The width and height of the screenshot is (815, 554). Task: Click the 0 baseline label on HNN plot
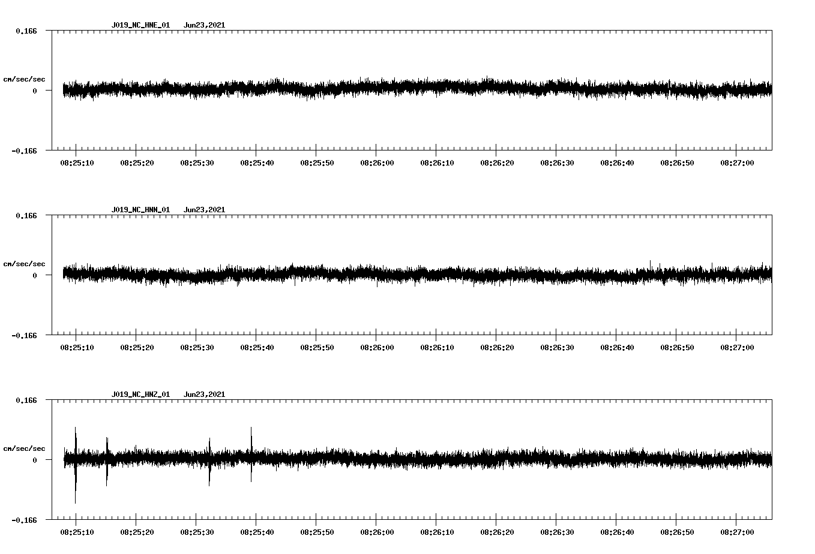[35, 276]
